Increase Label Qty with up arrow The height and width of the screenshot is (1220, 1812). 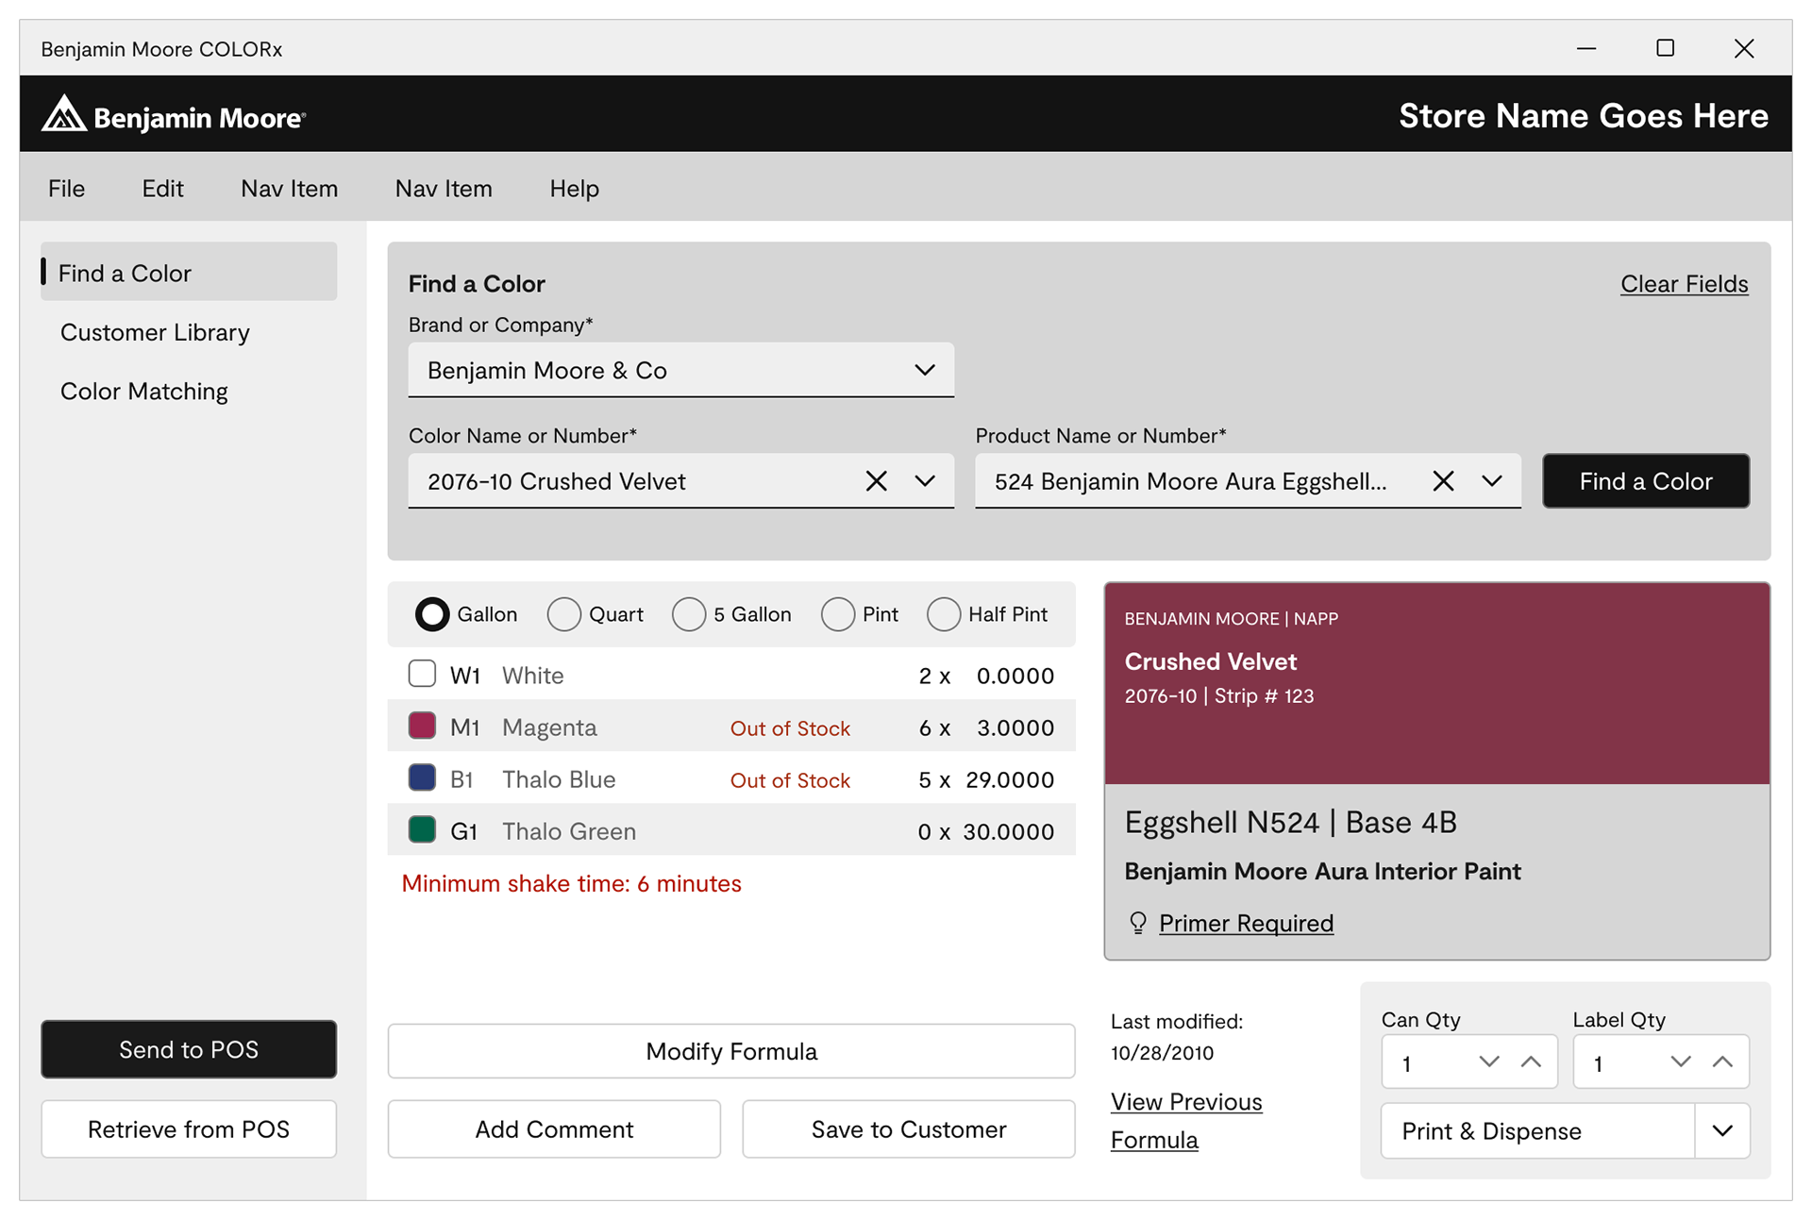1722,1062
